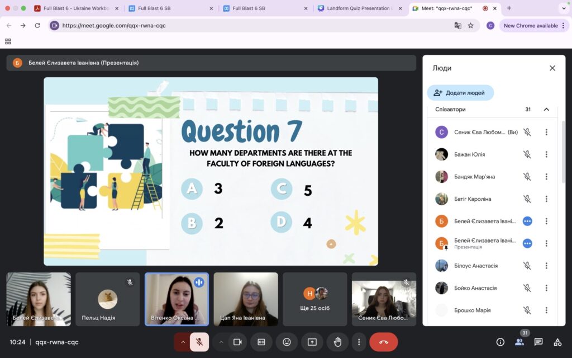Viewport: 572px width, 358px height.
Task: Switch to Full Blast 6 - Ukraine Workbook tab
Action: coord(77,8)
